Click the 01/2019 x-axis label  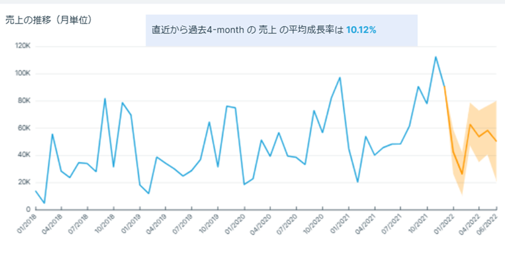click(x=130, y=224)
